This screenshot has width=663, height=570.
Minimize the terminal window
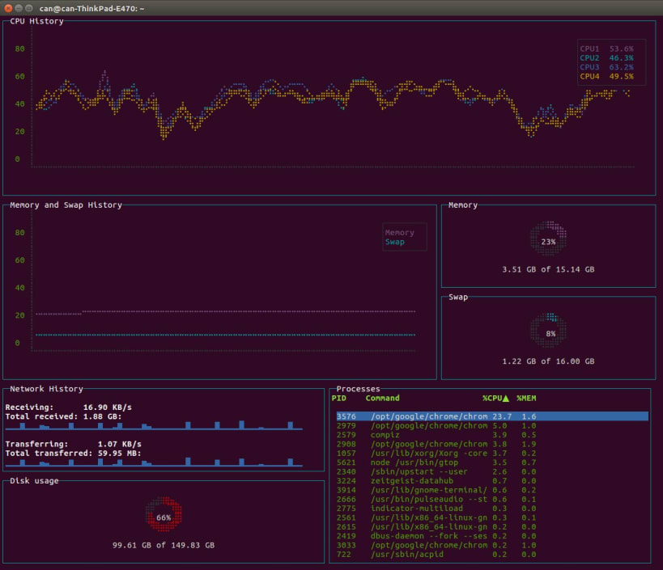pos(19,7)
